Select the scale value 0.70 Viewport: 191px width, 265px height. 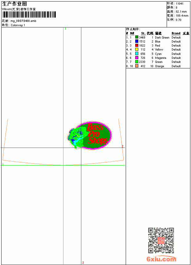pyautogui.click(x=178, y=20)
